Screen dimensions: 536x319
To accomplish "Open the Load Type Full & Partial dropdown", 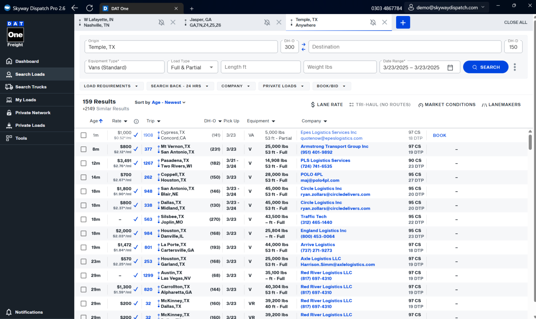I will click(193, 67).
